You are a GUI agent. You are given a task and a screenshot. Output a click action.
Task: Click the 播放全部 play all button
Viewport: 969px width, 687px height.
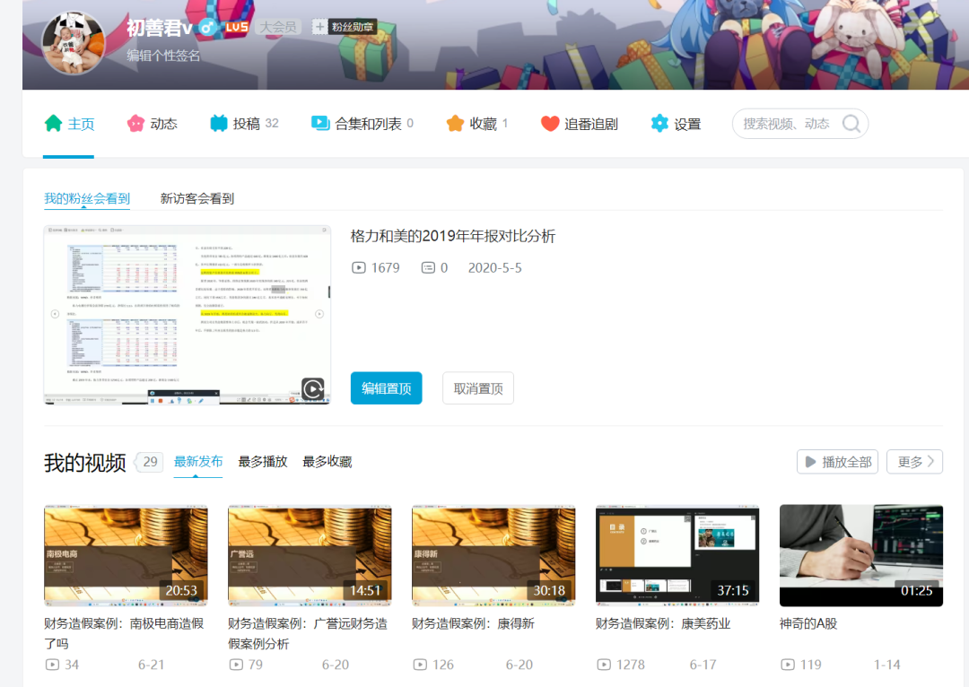click(x=837, y=462)
